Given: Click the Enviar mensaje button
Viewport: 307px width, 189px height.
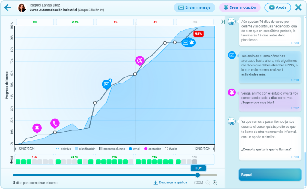Looking at the screenshot, I should tap(194, 7).
